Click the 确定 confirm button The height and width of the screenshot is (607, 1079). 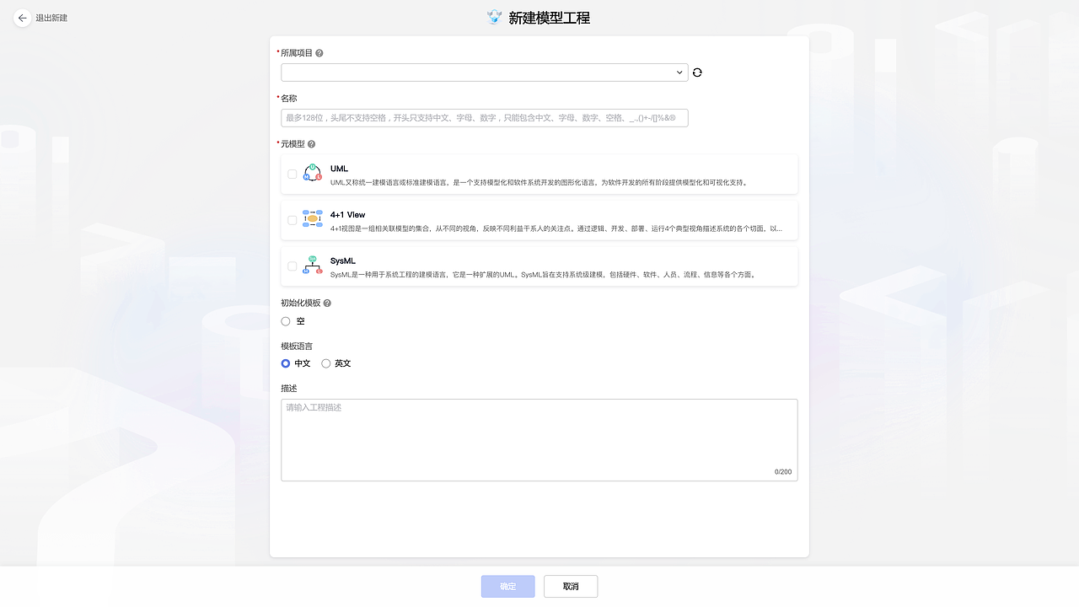(x=507, y=586)
